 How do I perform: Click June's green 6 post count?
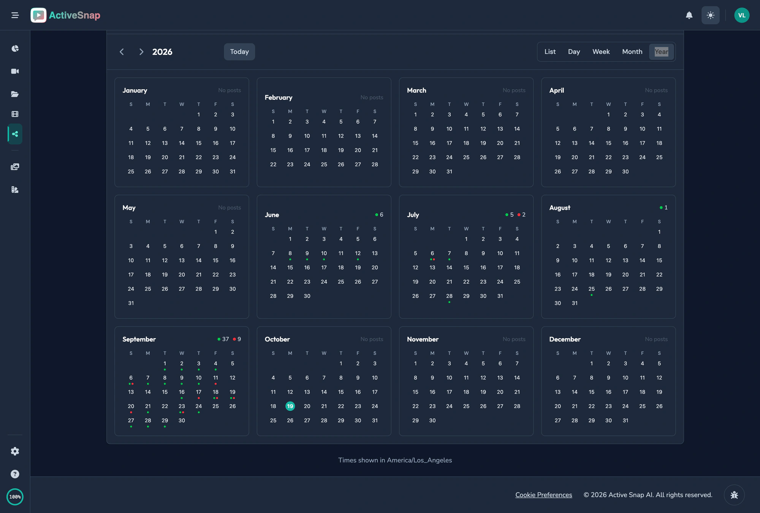click(379, 215)
